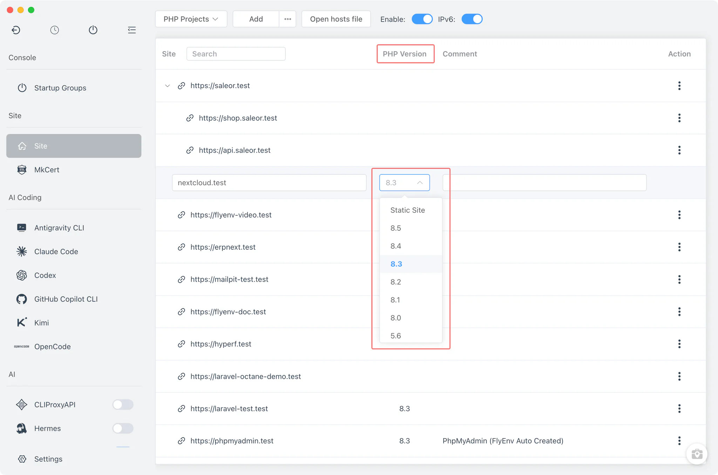Click the back/exit arrow icon in sidebar
Image resolution: width=718 pixels, height=475 pixels.
tap(16, 30)
